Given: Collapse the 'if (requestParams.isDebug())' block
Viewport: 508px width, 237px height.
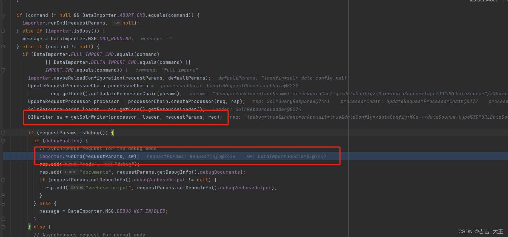Looking at the screenshot, I should [x=3, y=133].
